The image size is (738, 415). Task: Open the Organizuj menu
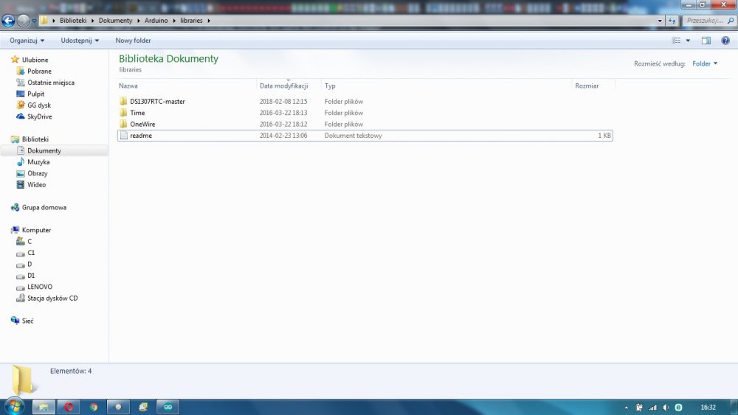[27, 41]
